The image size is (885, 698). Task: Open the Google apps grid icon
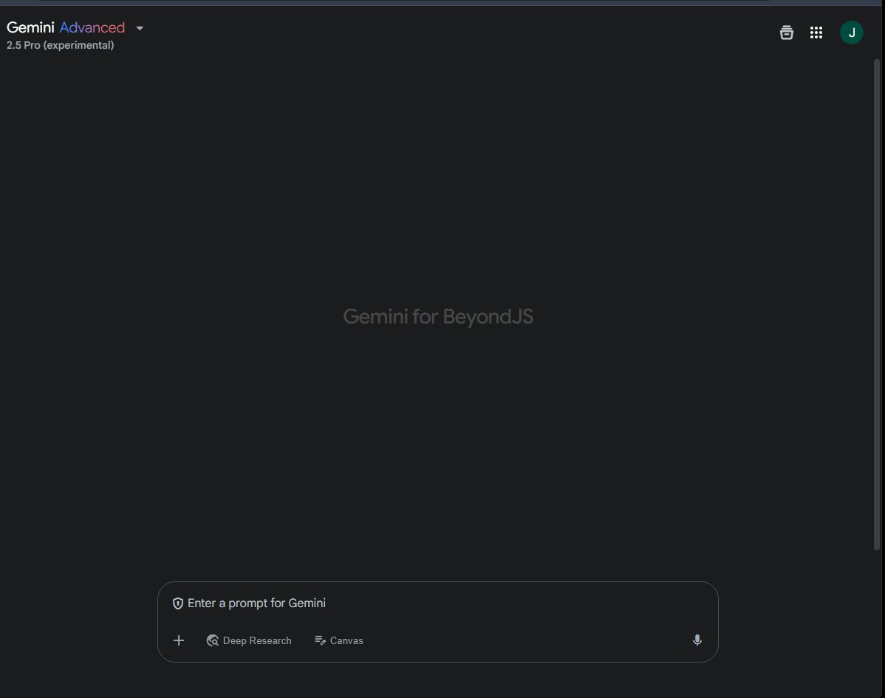[x=816, y=32]
